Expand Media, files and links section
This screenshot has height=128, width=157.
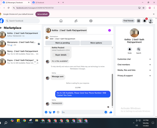click(134, 70)
